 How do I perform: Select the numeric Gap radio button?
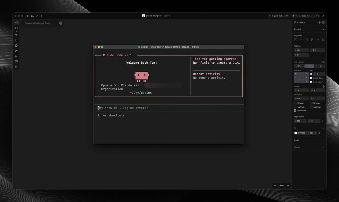click(x=311, y=74)
